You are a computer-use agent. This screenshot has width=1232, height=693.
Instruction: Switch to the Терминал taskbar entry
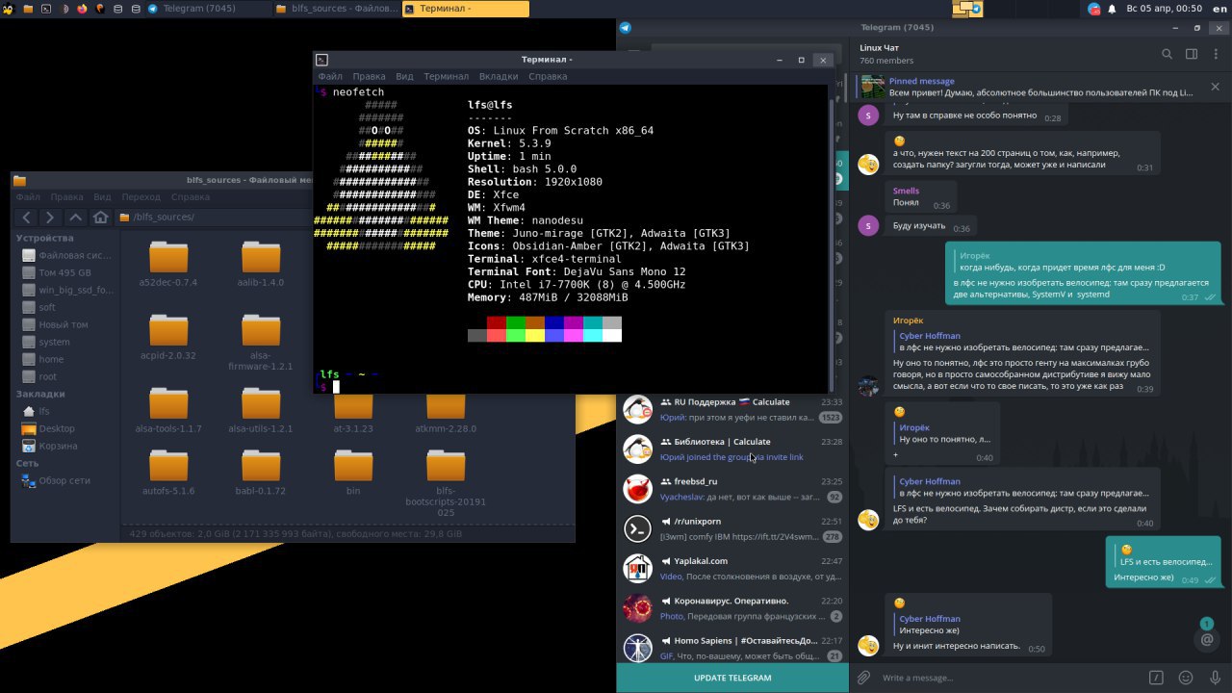point(465,9)
